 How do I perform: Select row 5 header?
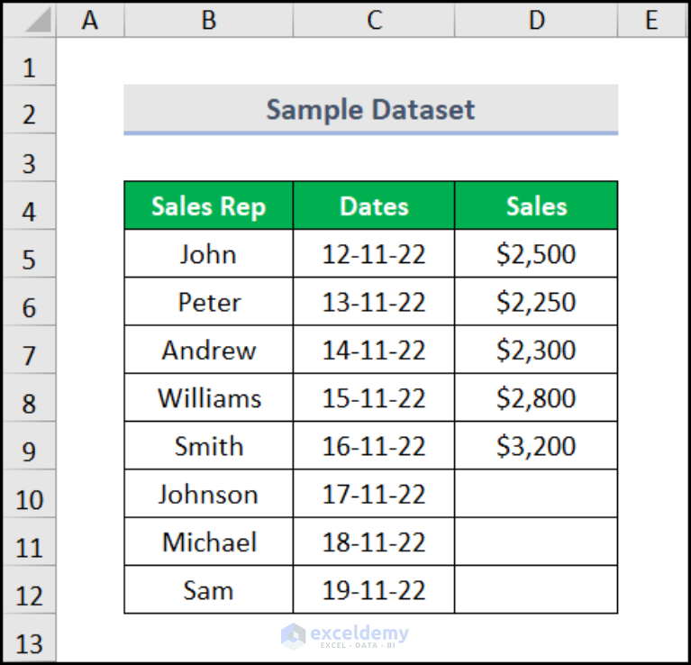pos(29,254)
